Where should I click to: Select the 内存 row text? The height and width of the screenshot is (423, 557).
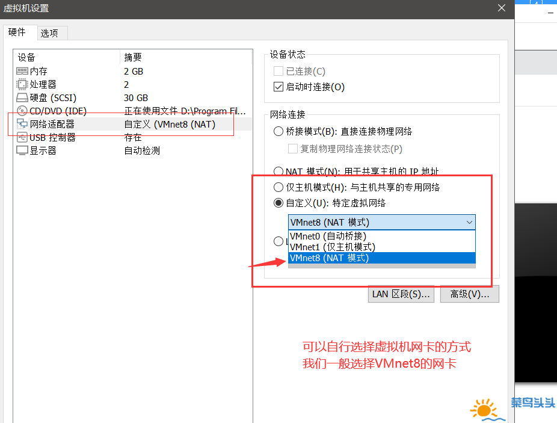38,71
